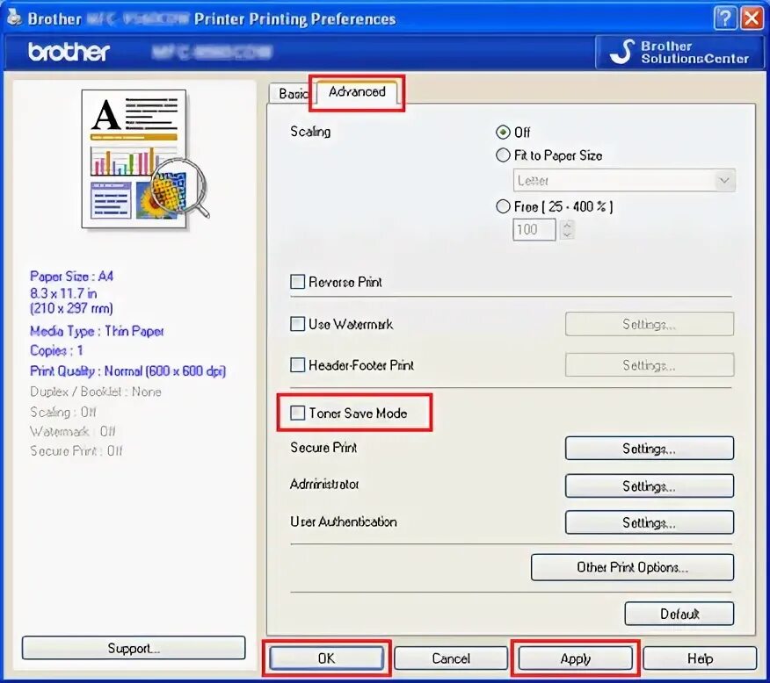This screenshot has height=683, width=770.
Task: Open Header-Footer Print Settings button
Action: click(650, 365)
